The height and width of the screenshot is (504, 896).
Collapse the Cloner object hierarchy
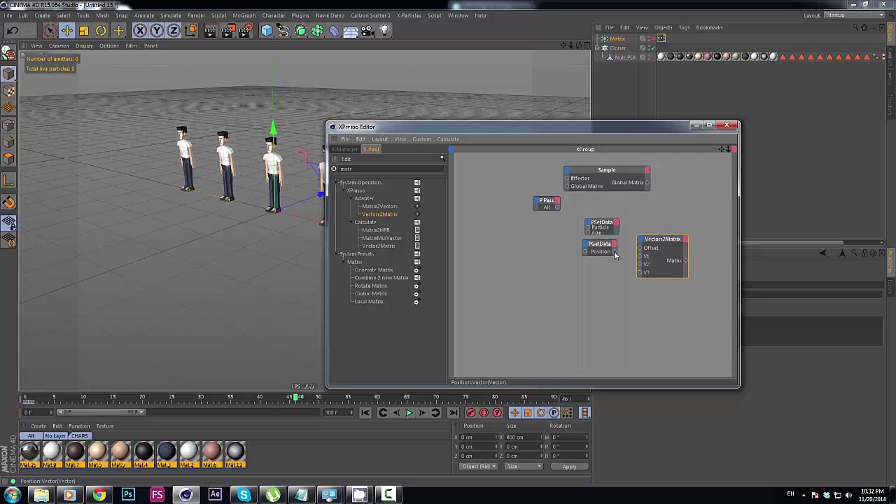597,48
